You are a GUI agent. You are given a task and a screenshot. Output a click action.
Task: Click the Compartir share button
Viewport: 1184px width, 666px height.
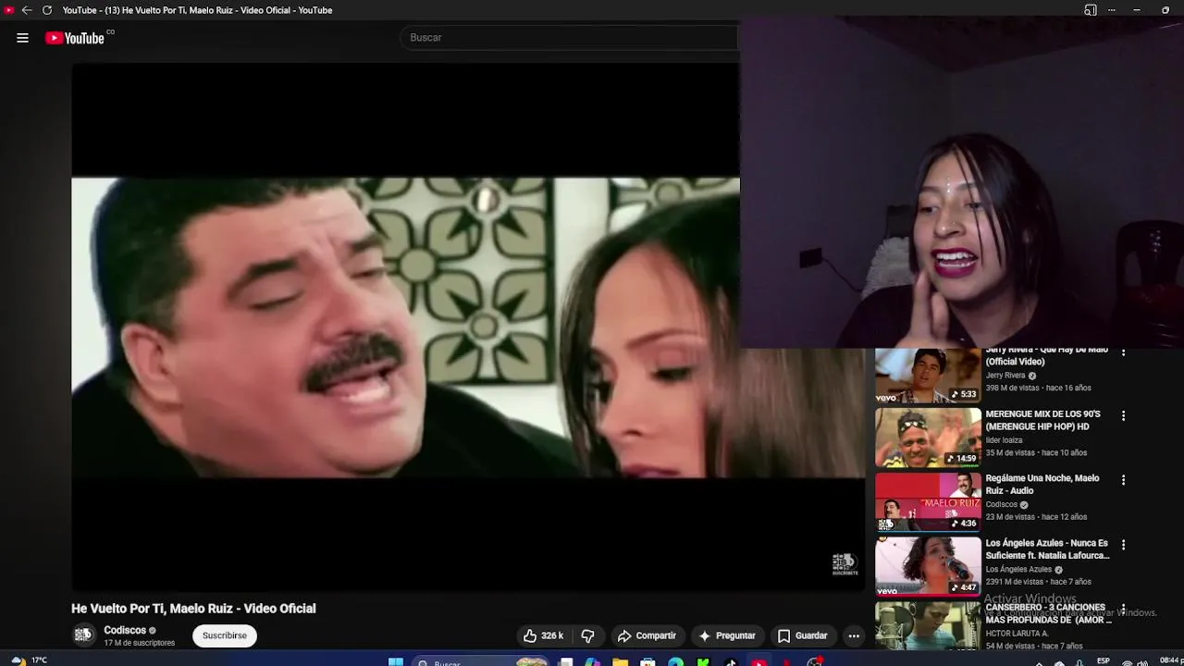[647, 635]
